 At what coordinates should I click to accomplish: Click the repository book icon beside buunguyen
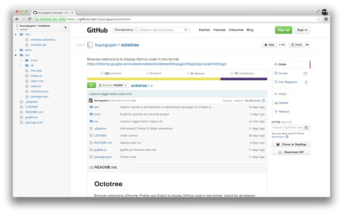[x=90, y=45]
